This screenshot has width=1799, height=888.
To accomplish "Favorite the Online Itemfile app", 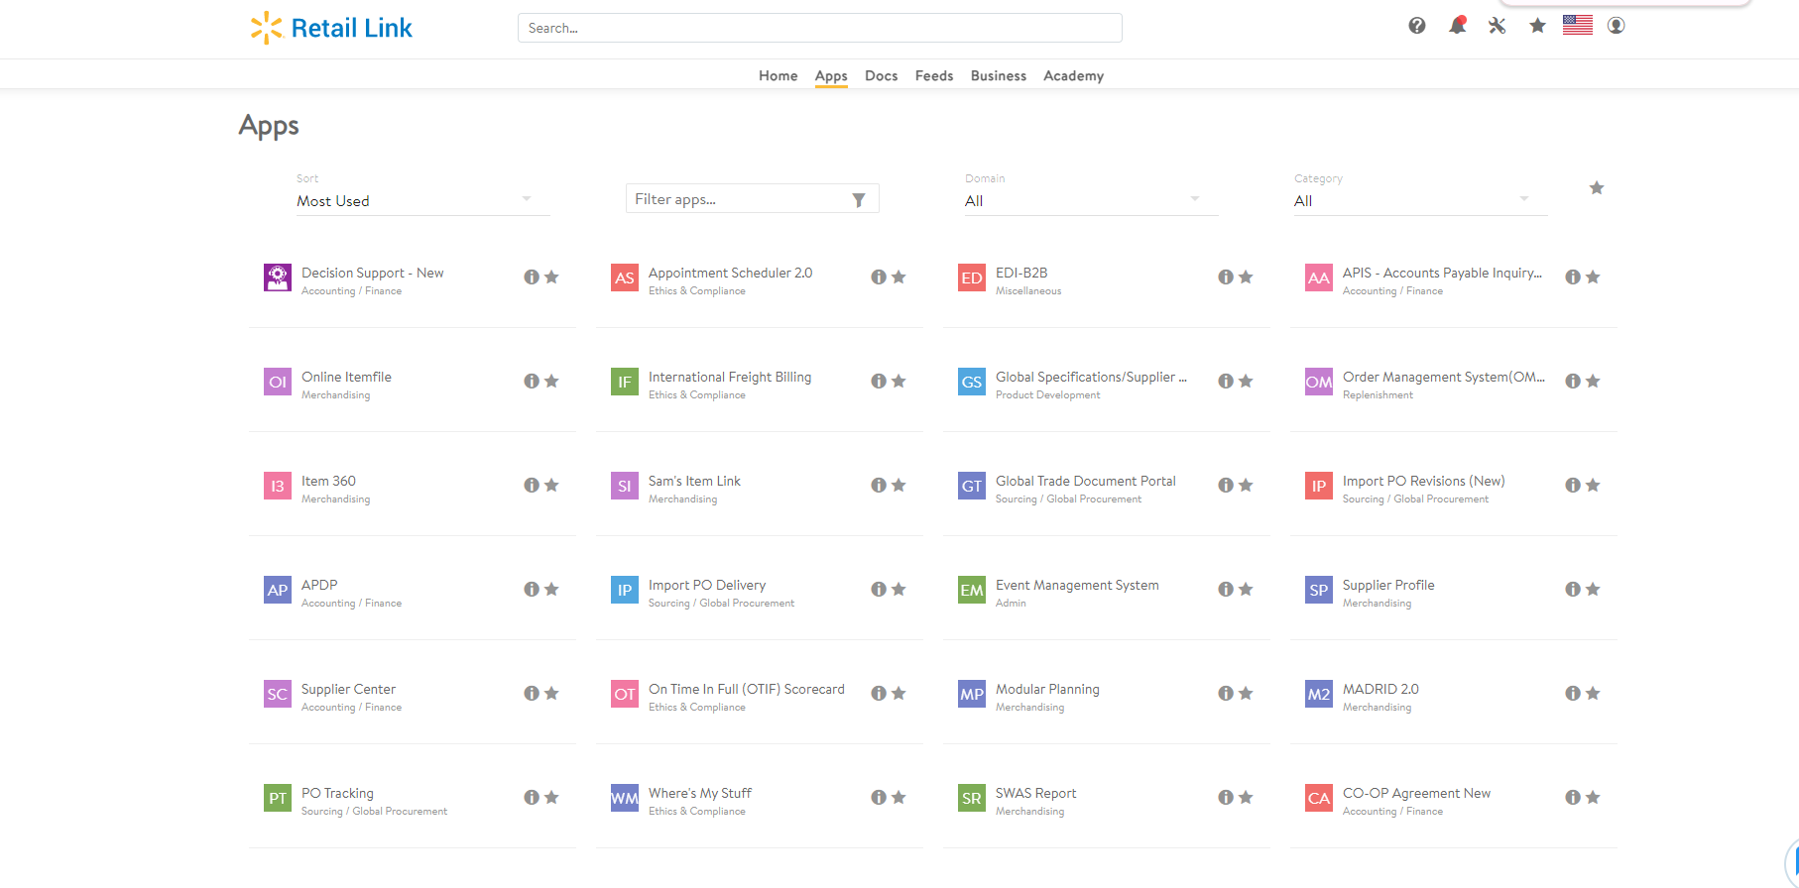I will pos(552,382).
